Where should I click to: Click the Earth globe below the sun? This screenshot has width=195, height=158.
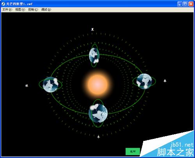coord(98,113)
